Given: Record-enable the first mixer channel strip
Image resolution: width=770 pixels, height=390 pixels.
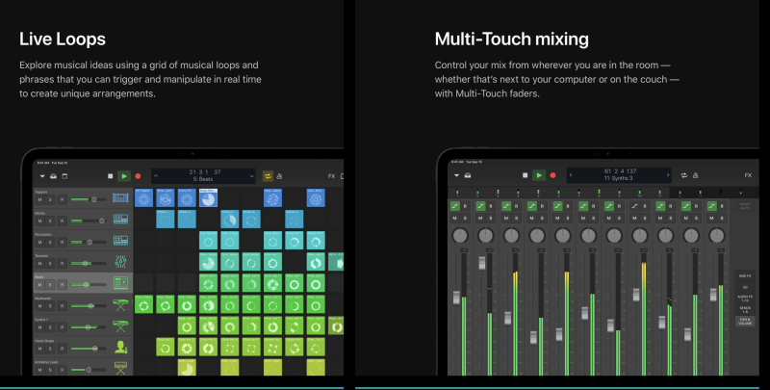Looking at the screenshot, I should 465,206.
